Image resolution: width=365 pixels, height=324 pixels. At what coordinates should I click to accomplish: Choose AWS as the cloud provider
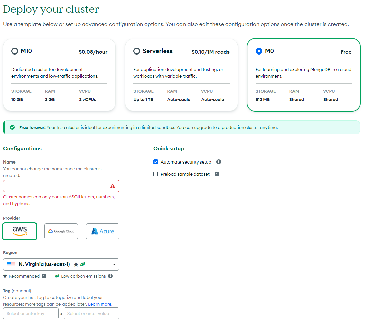click(x=20, y=231)
